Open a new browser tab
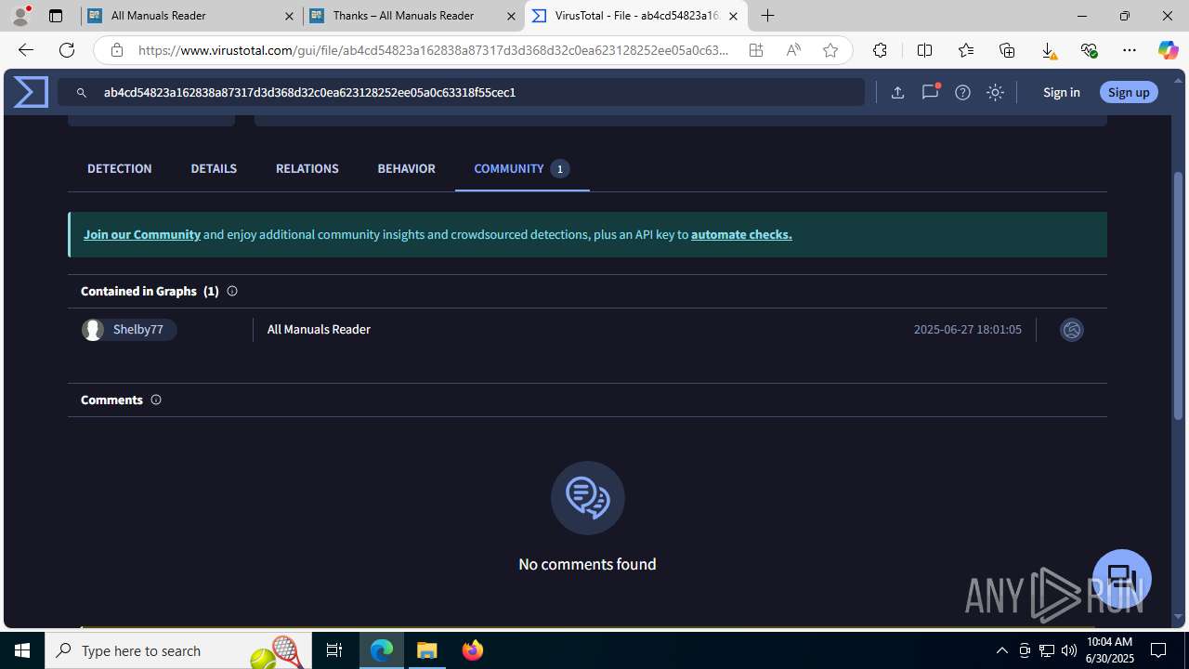 (767, 16)
